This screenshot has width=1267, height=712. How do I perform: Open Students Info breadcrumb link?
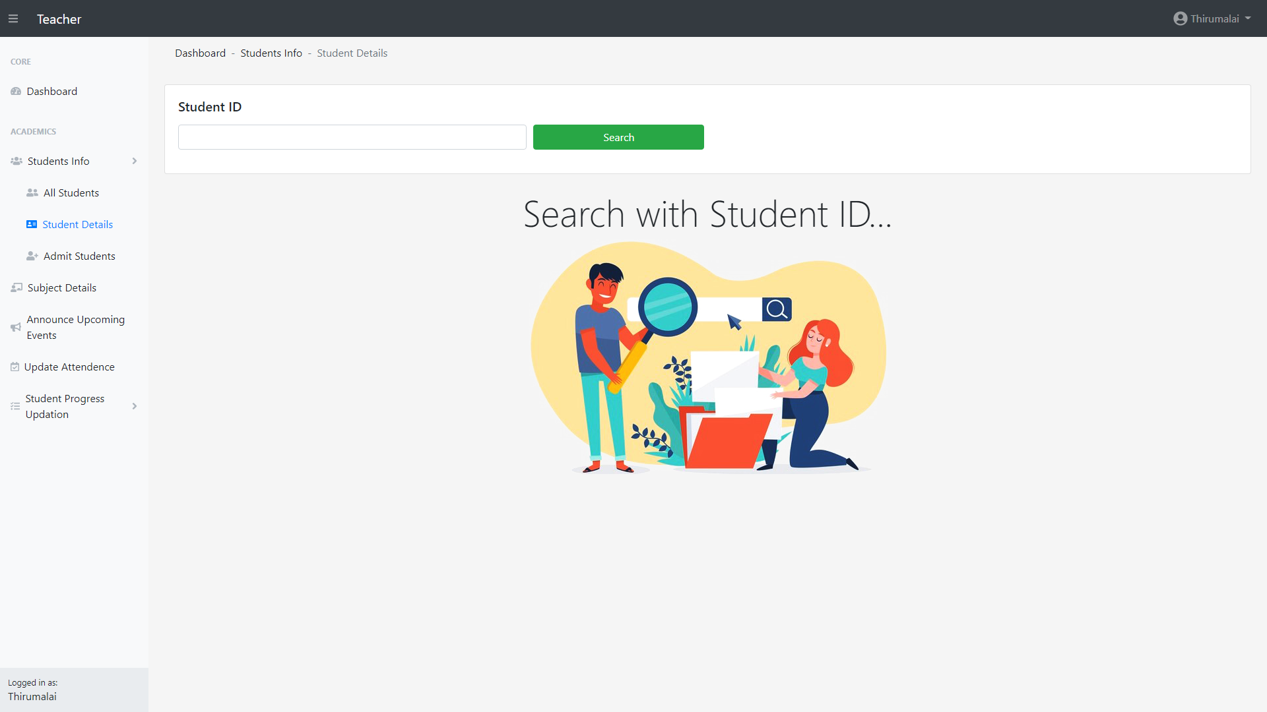point(271,53)
